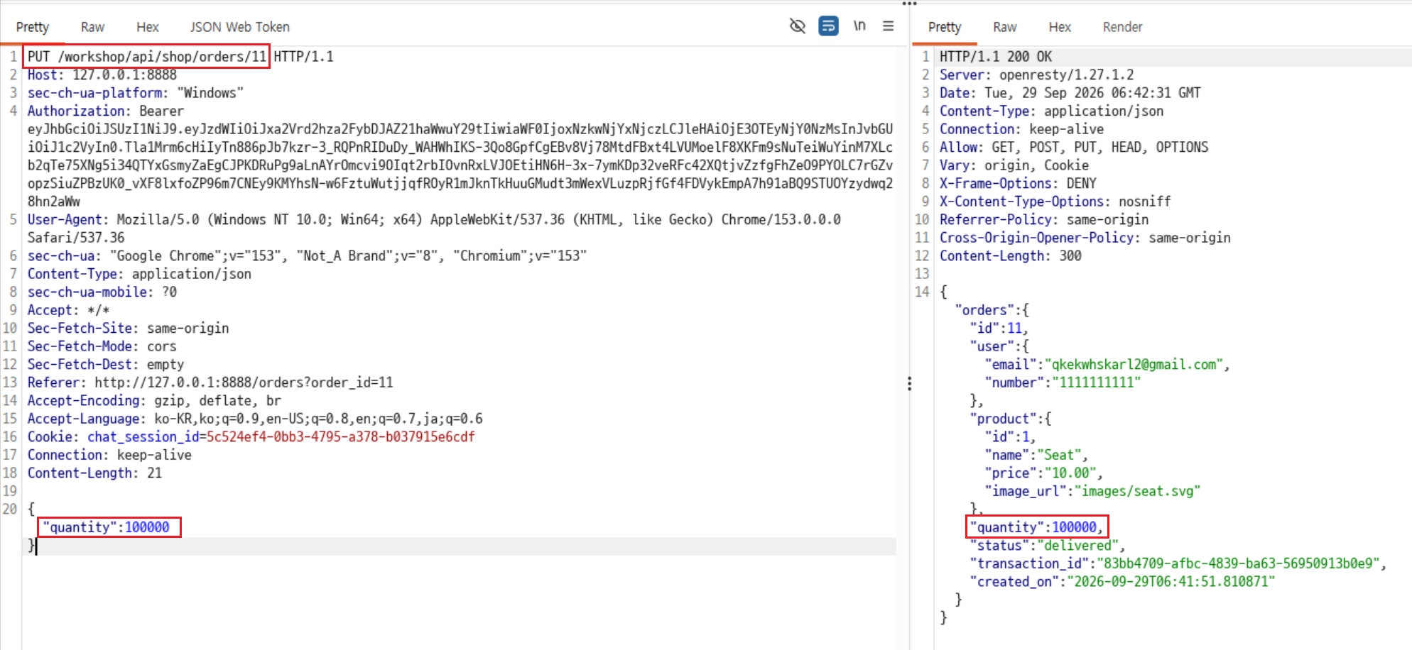
Task: Click the request quantity value 100000
Action: point(147,527)
